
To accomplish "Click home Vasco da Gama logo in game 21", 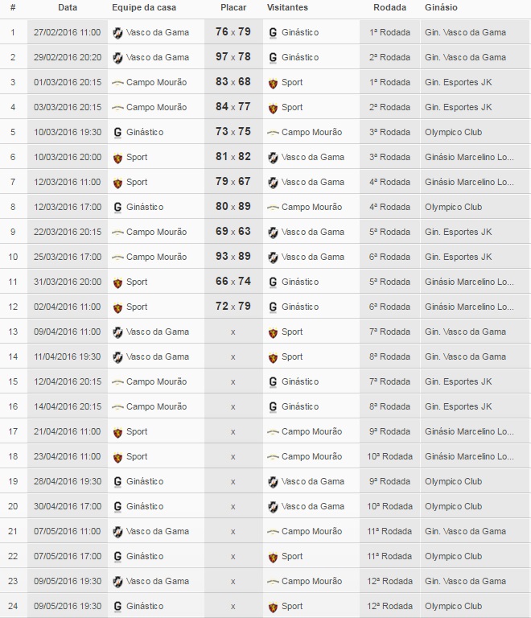I will click(117, 532).
